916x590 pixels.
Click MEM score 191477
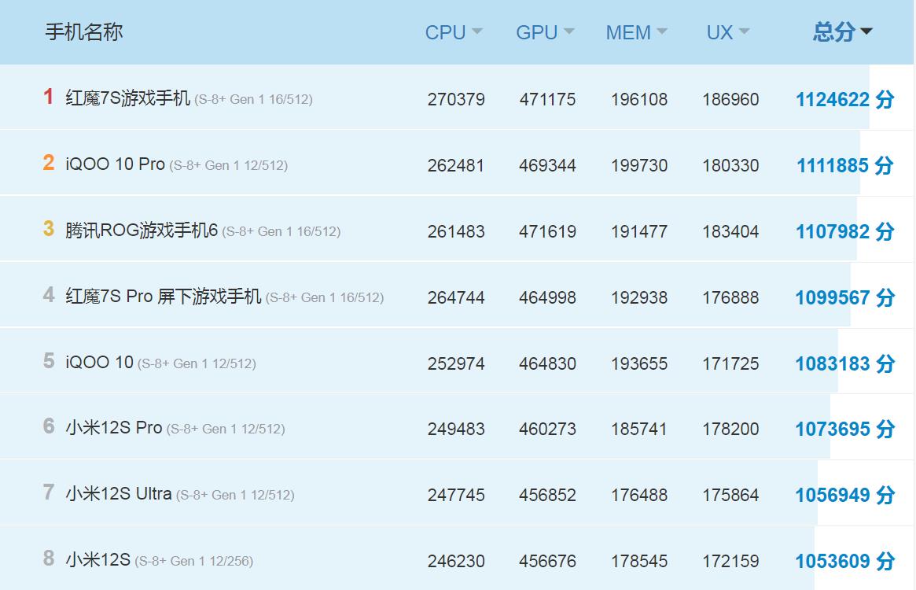[639, 231]
